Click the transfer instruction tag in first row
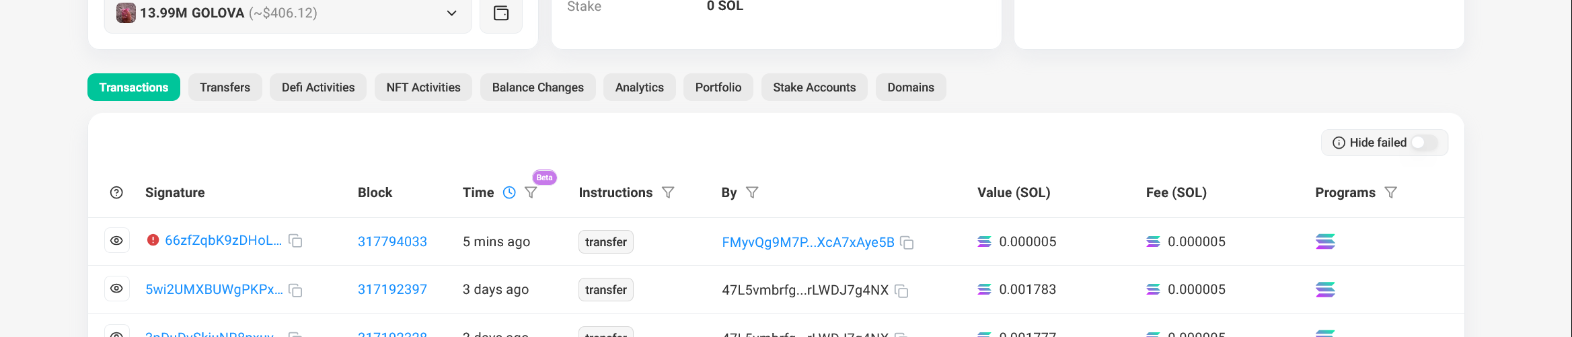 (x=605, y=241)
